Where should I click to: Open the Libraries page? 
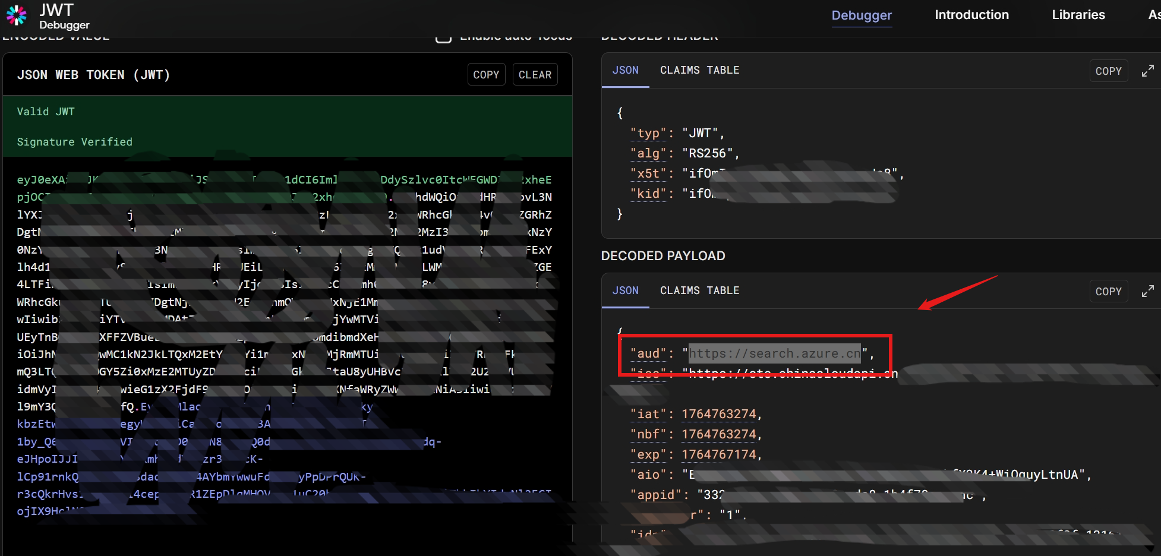[x=1078, y=15]
